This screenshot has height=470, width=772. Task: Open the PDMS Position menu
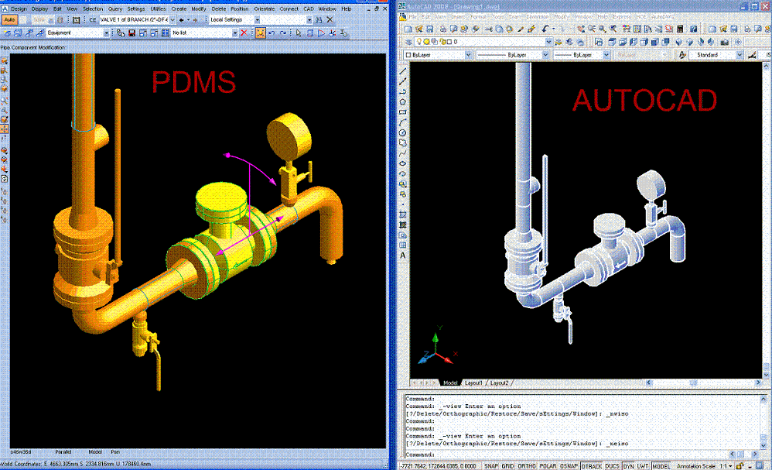pyautogui.click(x=240, y=9)
